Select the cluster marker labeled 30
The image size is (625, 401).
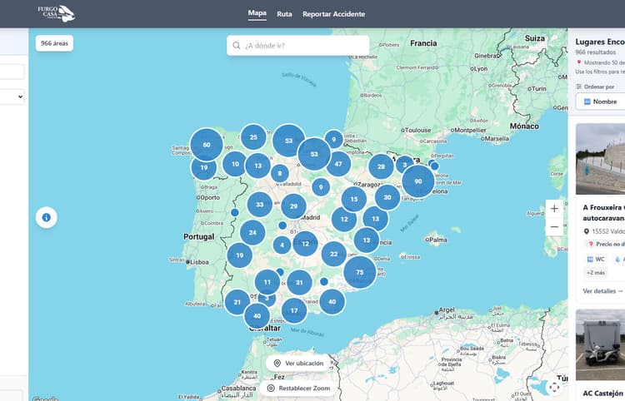[x=387, y=197]
